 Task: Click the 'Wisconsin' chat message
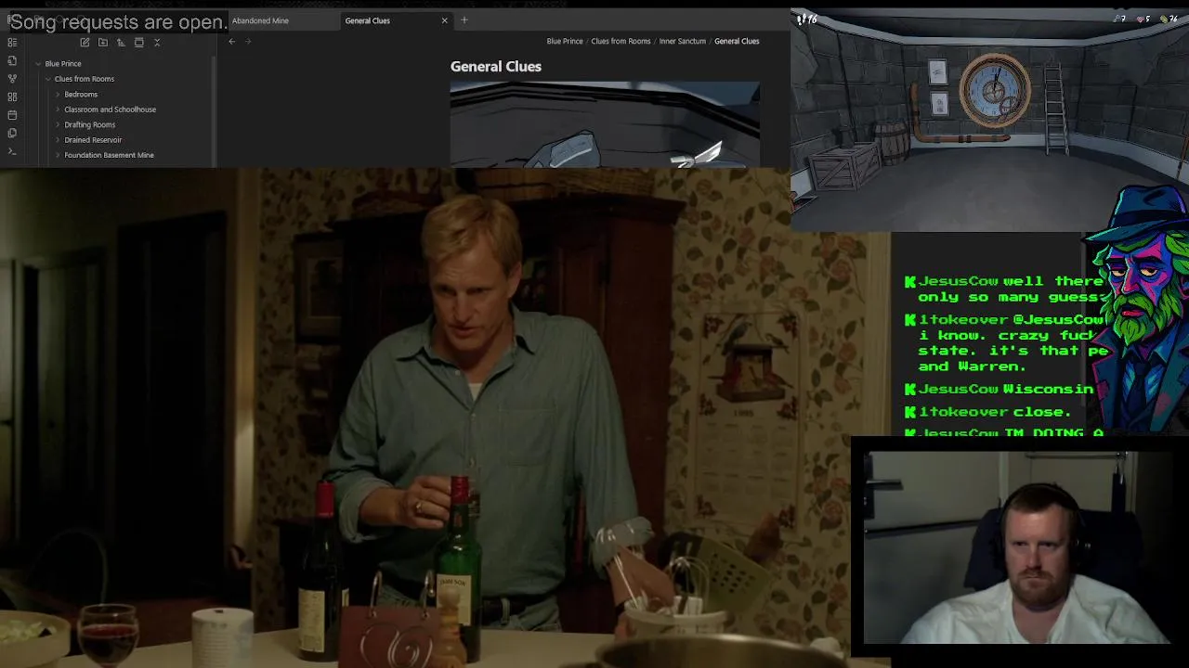click(x=1048, y=390)
